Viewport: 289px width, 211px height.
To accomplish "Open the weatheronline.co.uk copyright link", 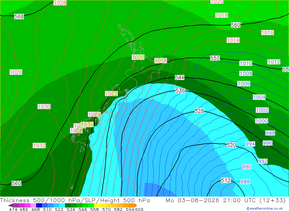I will coord(265,208).
